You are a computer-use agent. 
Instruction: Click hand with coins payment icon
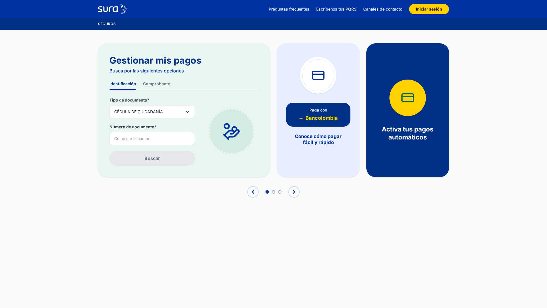pos(231,131)
